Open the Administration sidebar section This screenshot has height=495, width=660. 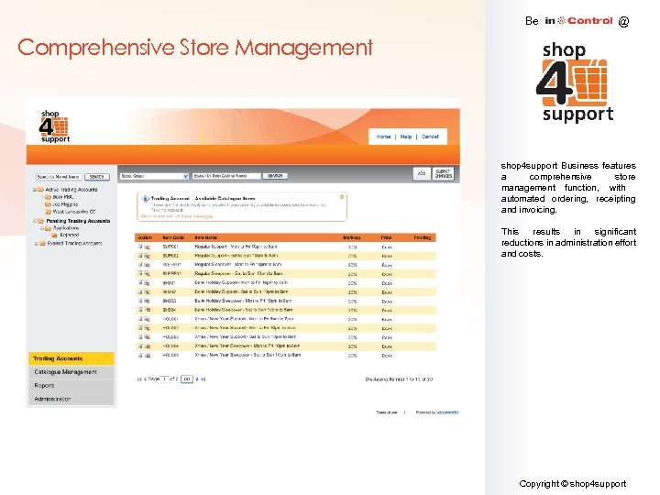click(x=71, y=399)
